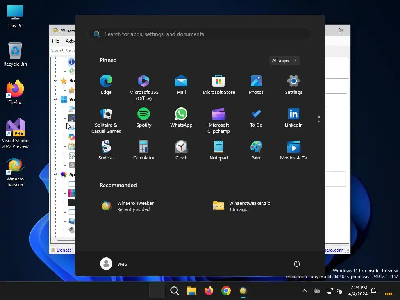The height and width of the screenshot is (300, 400).
Task: Select the Recycle Bin desktop icon
Action: click(x=15, y=54)
